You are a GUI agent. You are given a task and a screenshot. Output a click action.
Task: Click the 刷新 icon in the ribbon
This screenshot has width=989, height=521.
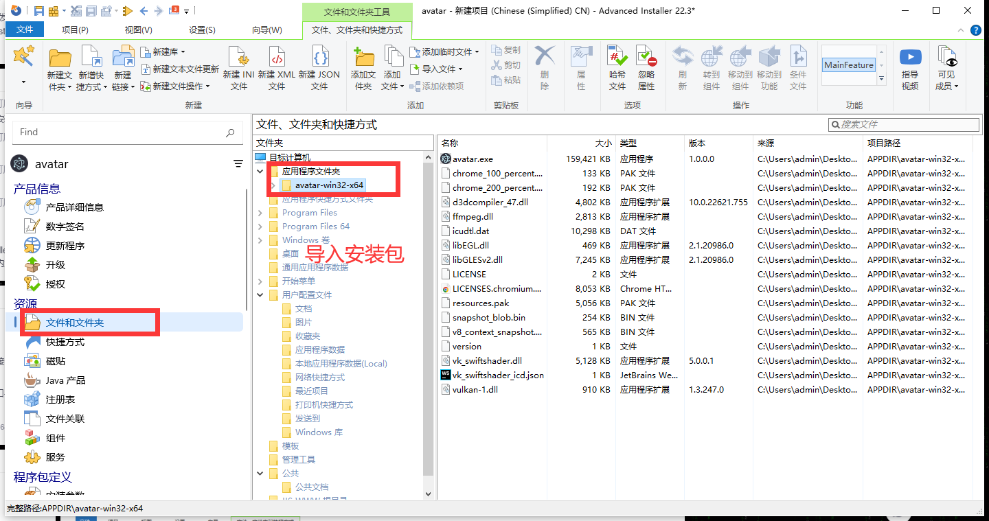pyautogui.click(x=683, y=67)
